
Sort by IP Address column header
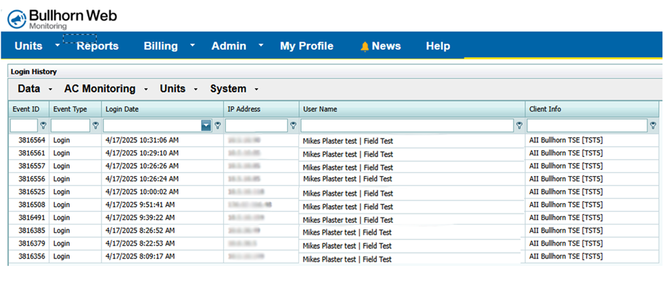[261, 109]
